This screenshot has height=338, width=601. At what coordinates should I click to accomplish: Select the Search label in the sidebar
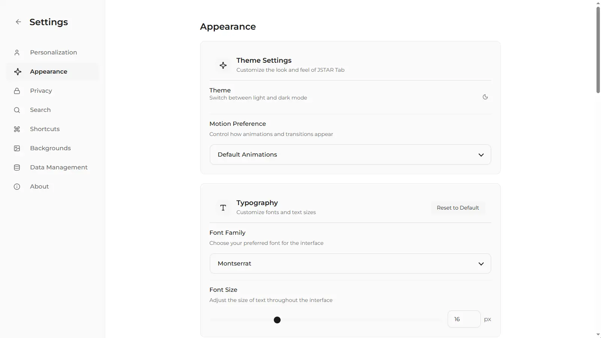(40, 110)
